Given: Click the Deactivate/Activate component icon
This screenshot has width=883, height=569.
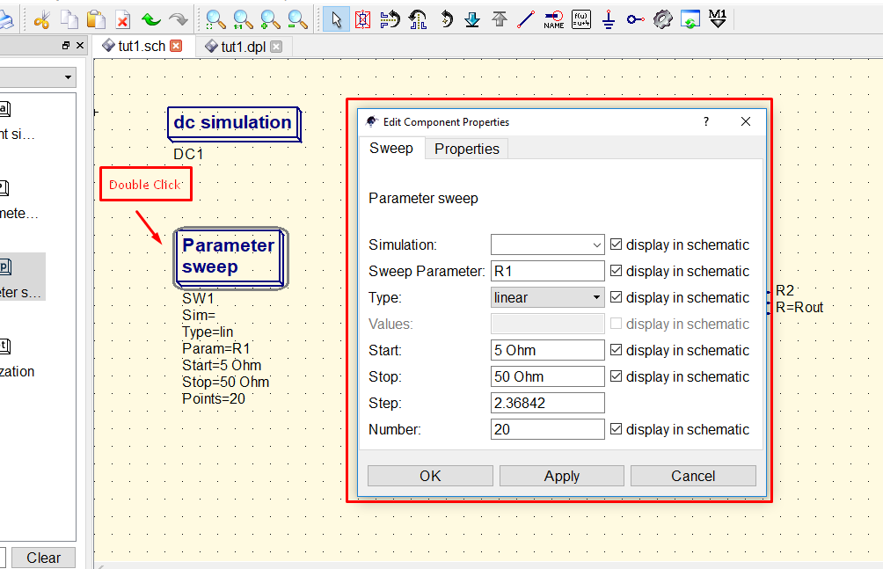Looking at the screenshot, I should point(363,20).
